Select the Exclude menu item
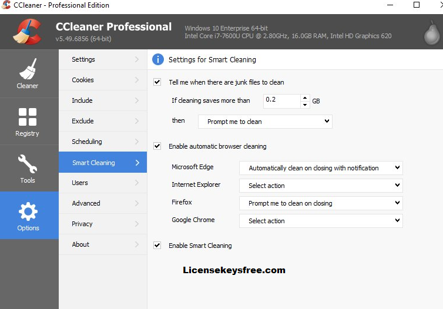 103,121
